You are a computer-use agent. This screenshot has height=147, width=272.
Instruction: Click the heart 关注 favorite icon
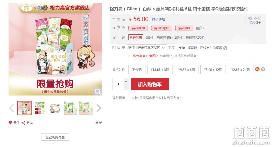[10, 123]
